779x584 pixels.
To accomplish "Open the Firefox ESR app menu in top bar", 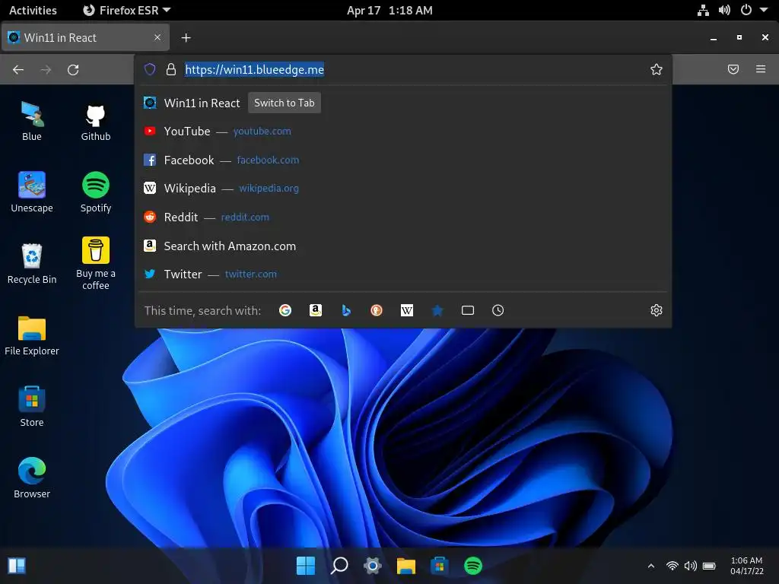I will click(127, 10).
